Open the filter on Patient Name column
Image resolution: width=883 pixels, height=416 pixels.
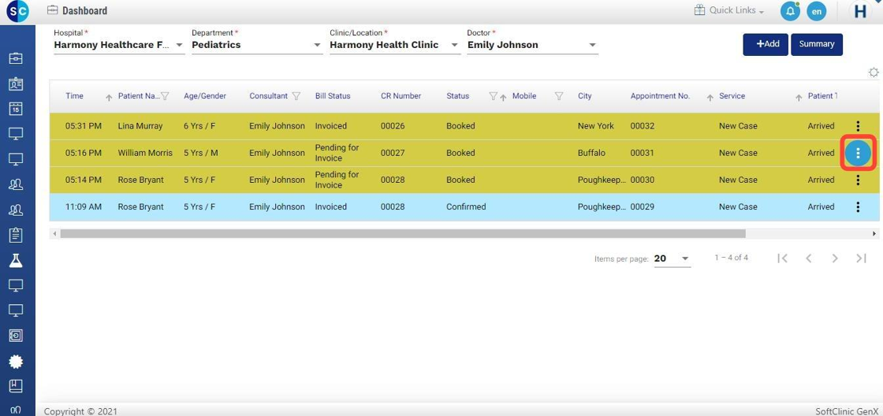click(165, 96)
